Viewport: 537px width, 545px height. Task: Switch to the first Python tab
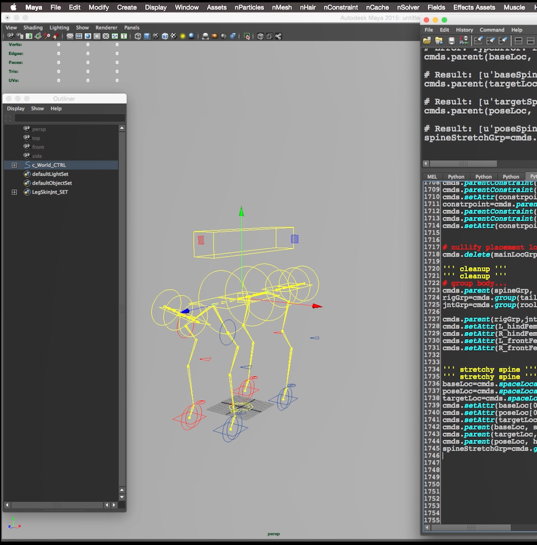pos(456,177)
